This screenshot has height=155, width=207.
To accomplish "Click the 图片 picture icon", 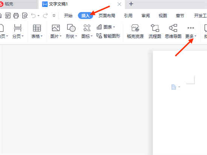I will (56, 28).
